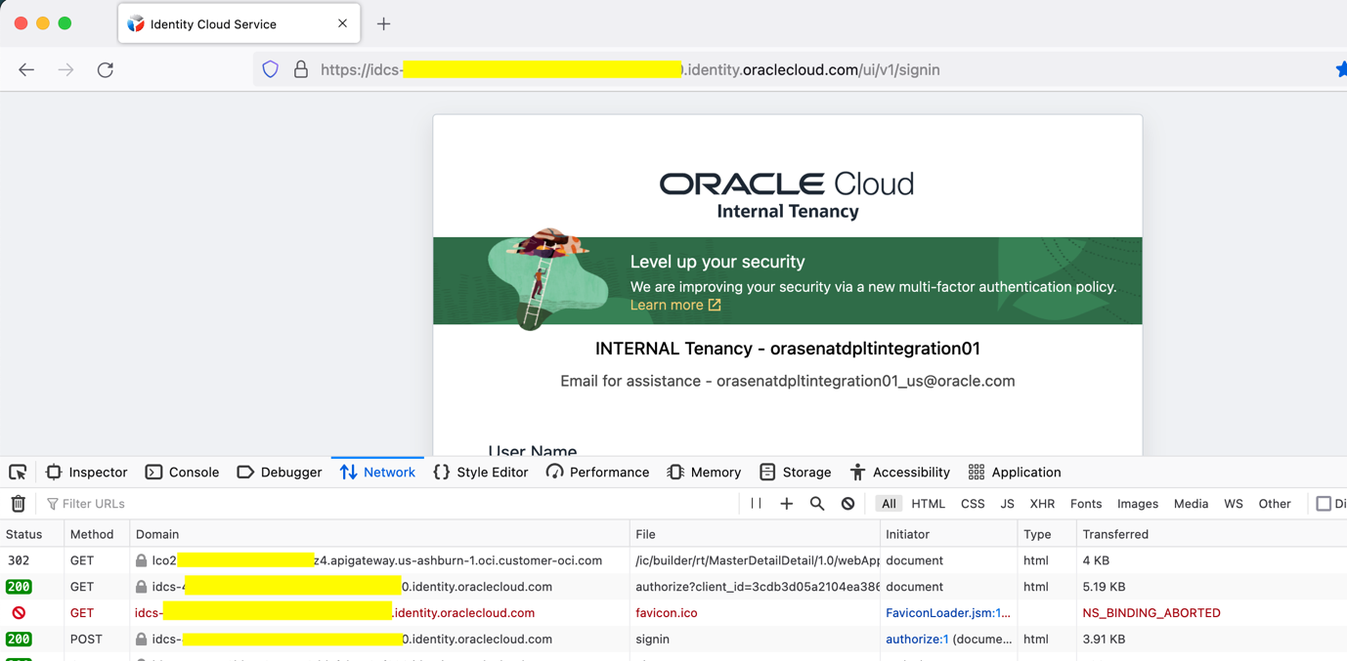Click the blocked status icon on favicon row
Screen dimensions: 1347x661
19,613
